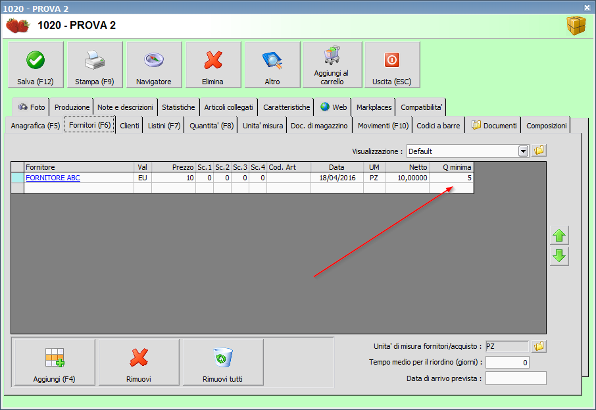Go to Listini (F7) tab
This screenshot has height=410, width=596.
click(164, 126)
